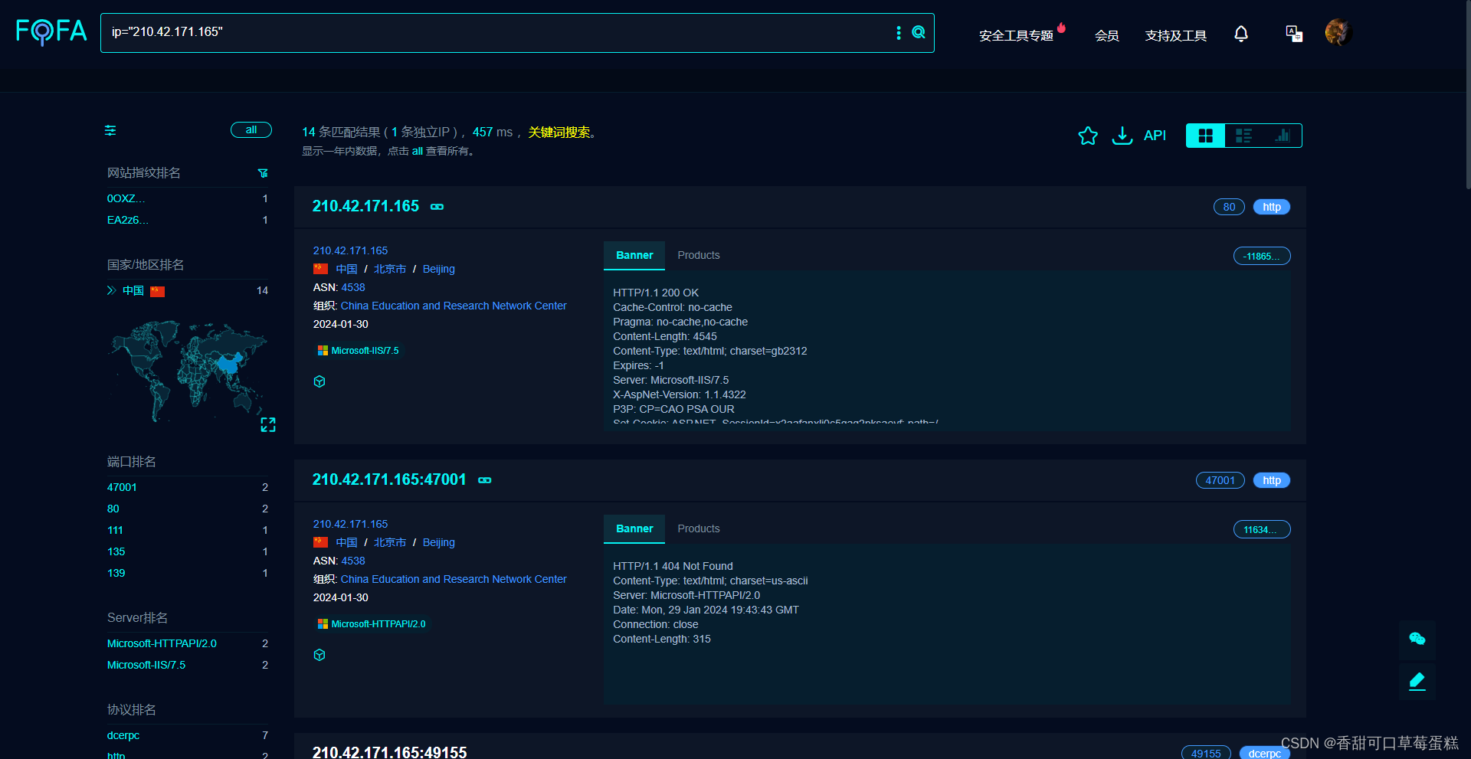The width and height of the screenshot is (1471, 759).
Task: Open the 210.42.171.165 result title
Action: click(365, 206)
